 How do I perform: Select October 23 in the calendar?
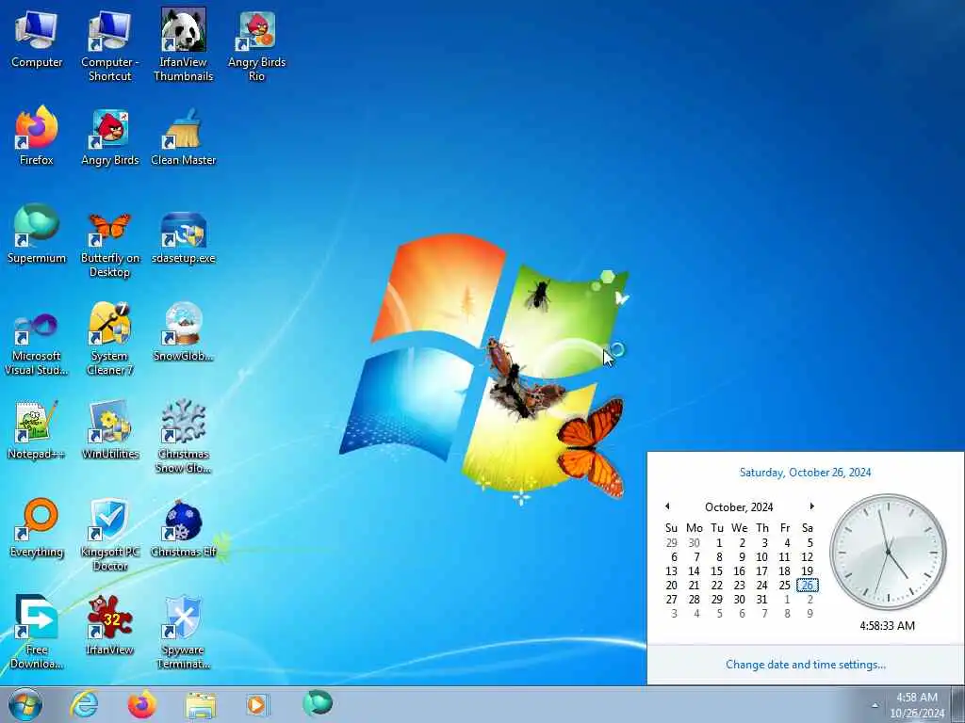pos(739,586)
